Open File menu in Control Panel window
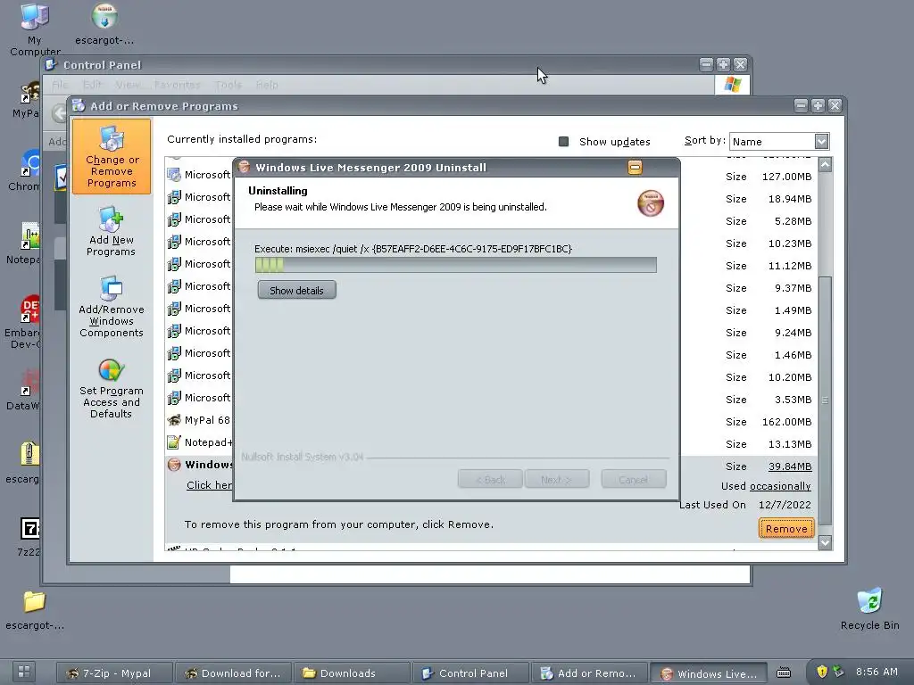 pyautogui.click(x=60, y=85)
